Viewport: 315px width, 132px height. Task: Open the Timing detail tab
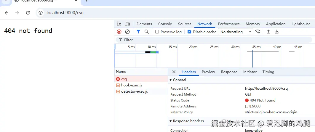pos(268,72)
